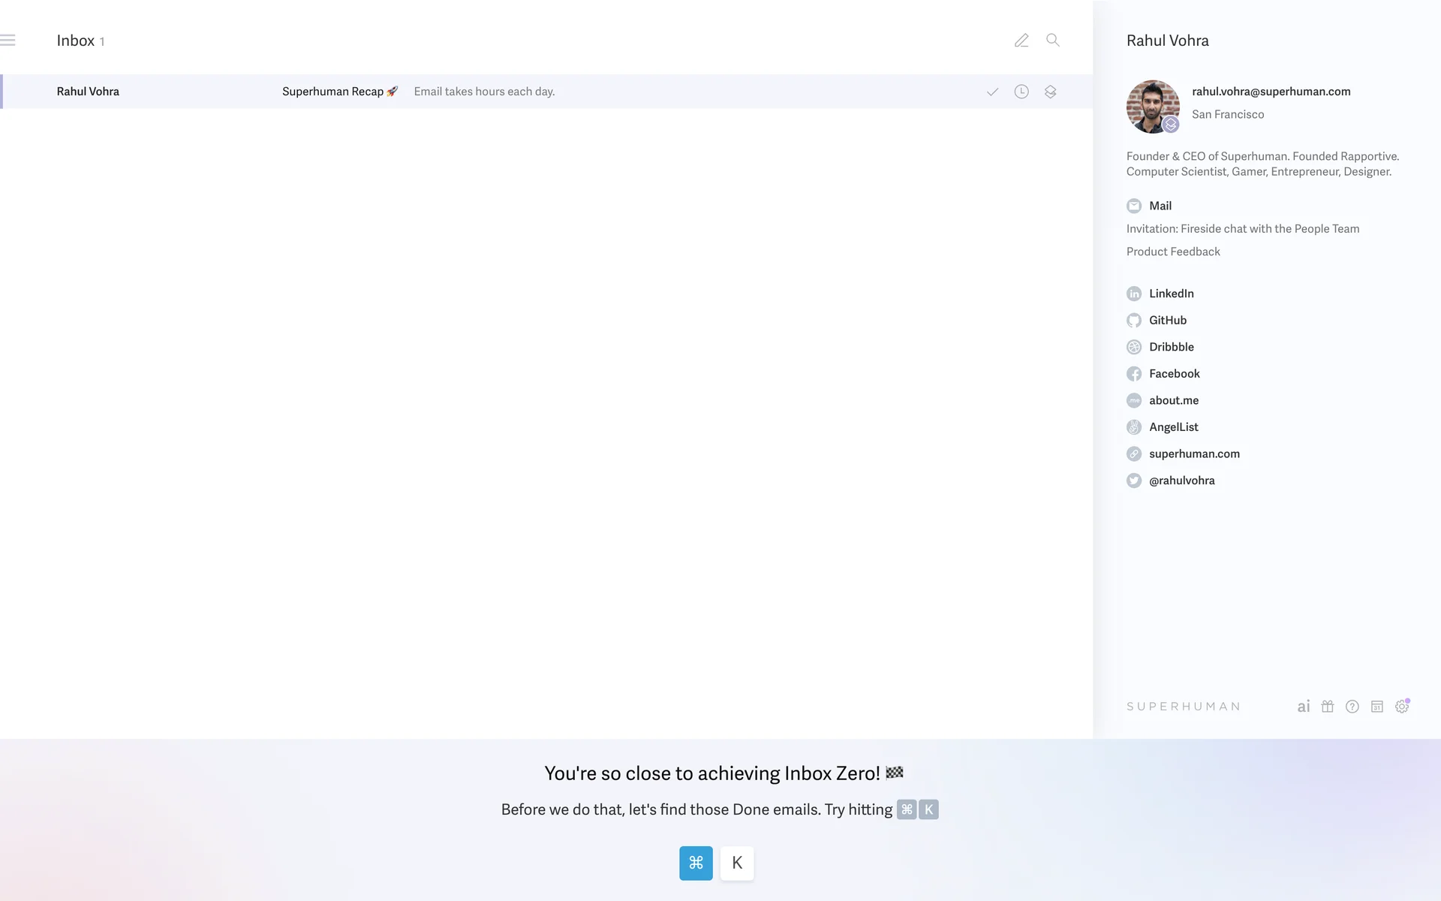Open settings gear icon

point(1402,707)
